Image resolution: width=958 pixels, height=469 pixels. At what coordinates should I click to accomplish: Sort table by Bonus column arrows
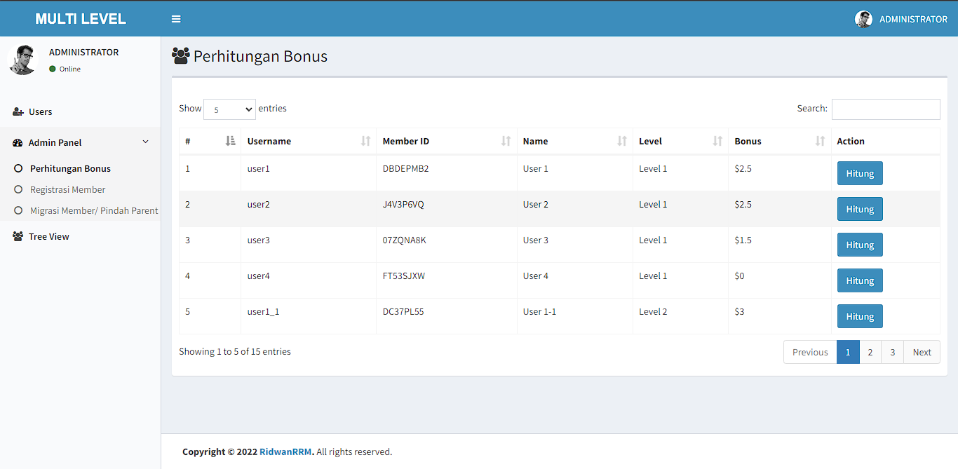coord(820,141)
